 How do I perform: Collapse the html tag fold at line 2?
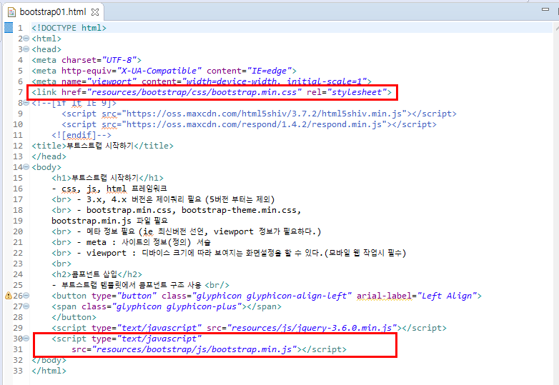[26, 39]
